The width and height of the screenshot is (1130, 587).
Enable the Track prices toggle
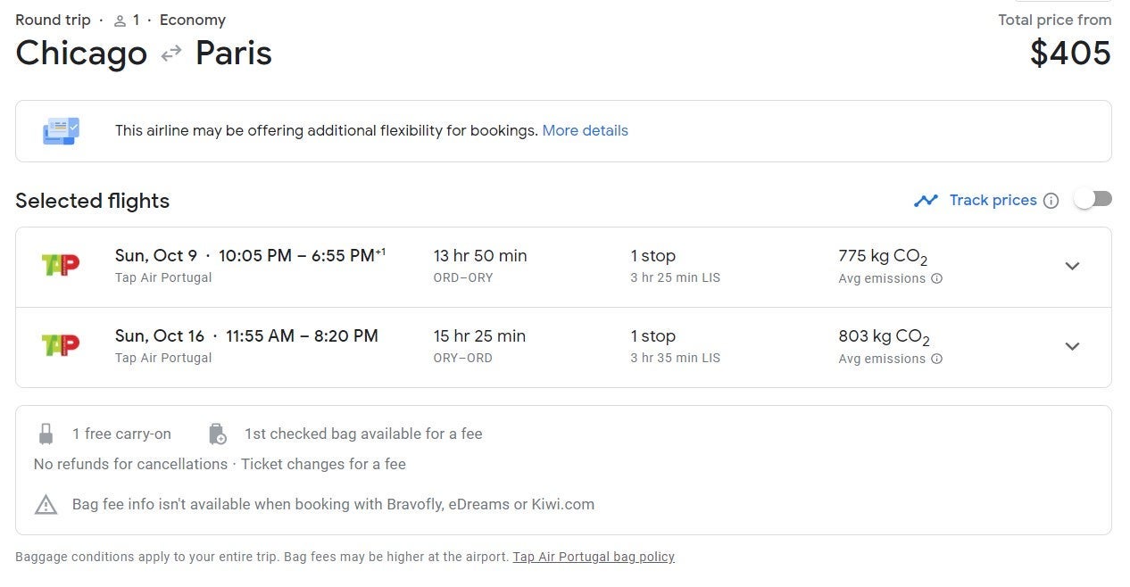tap(1093, 199)
